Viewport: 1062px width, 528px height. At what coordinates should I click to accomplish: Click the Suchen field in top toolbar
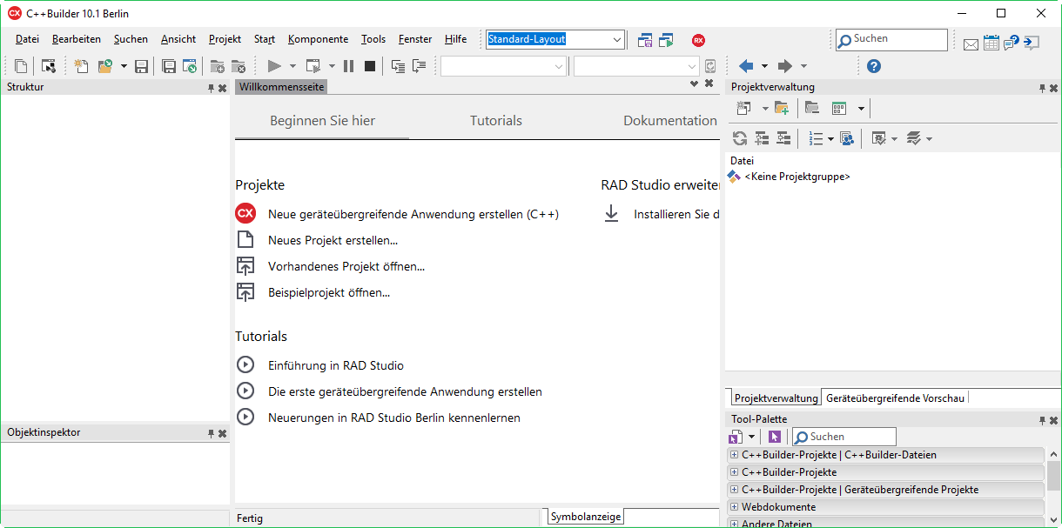click(891, 39)
